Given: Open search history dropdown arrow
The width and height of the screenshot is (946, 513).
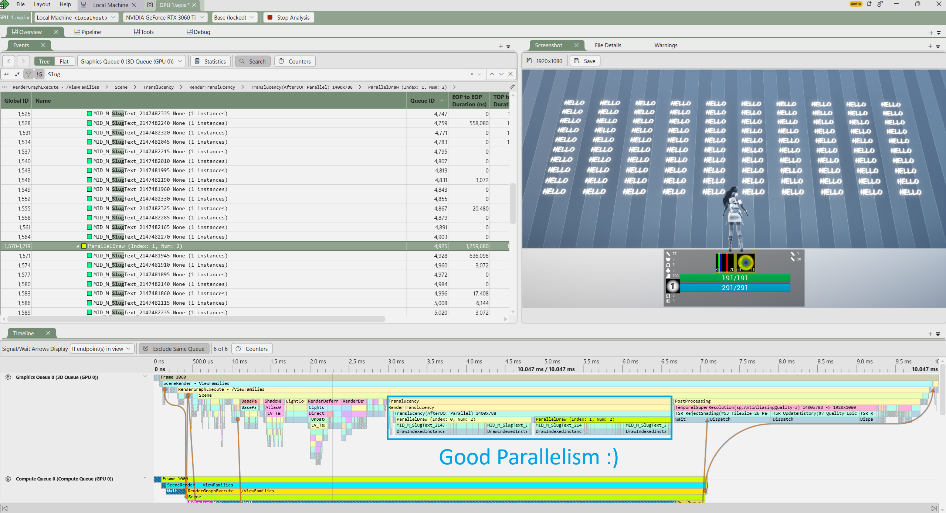Looking at the screenshot, I should click(479, 74).
